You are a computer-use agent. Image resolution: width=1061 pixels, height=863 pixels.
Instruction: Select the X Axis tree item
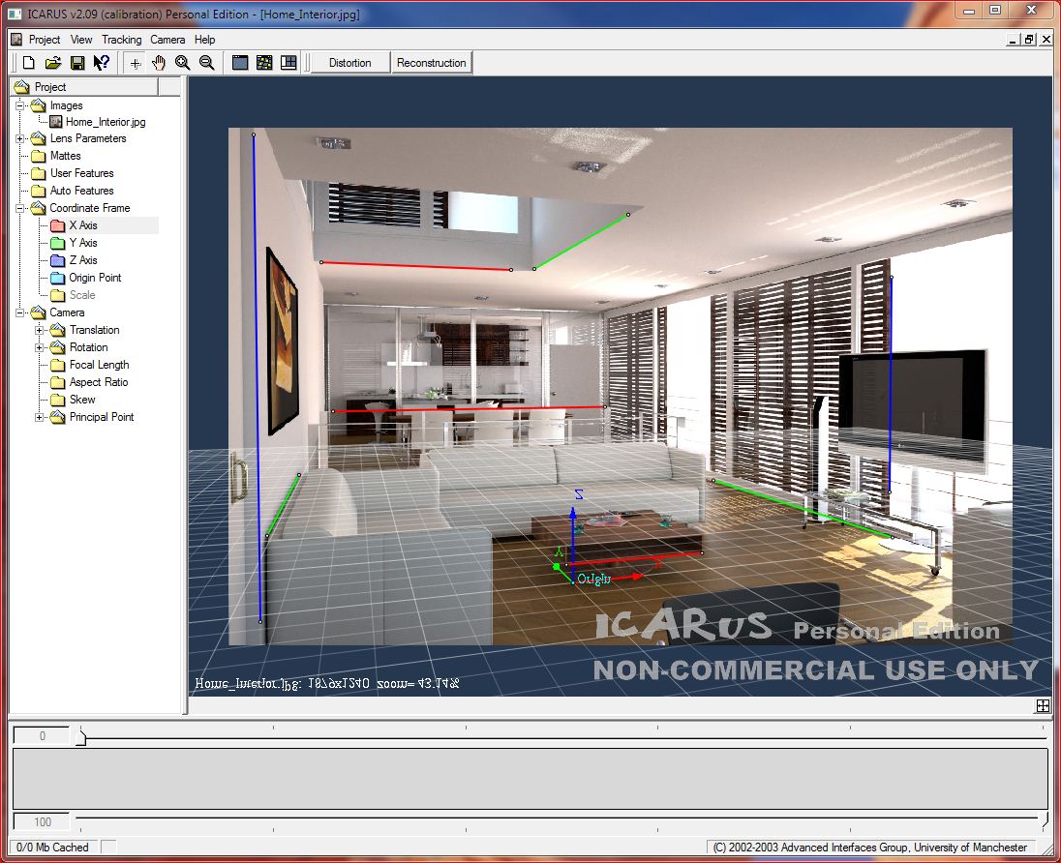tap(83, 225)
